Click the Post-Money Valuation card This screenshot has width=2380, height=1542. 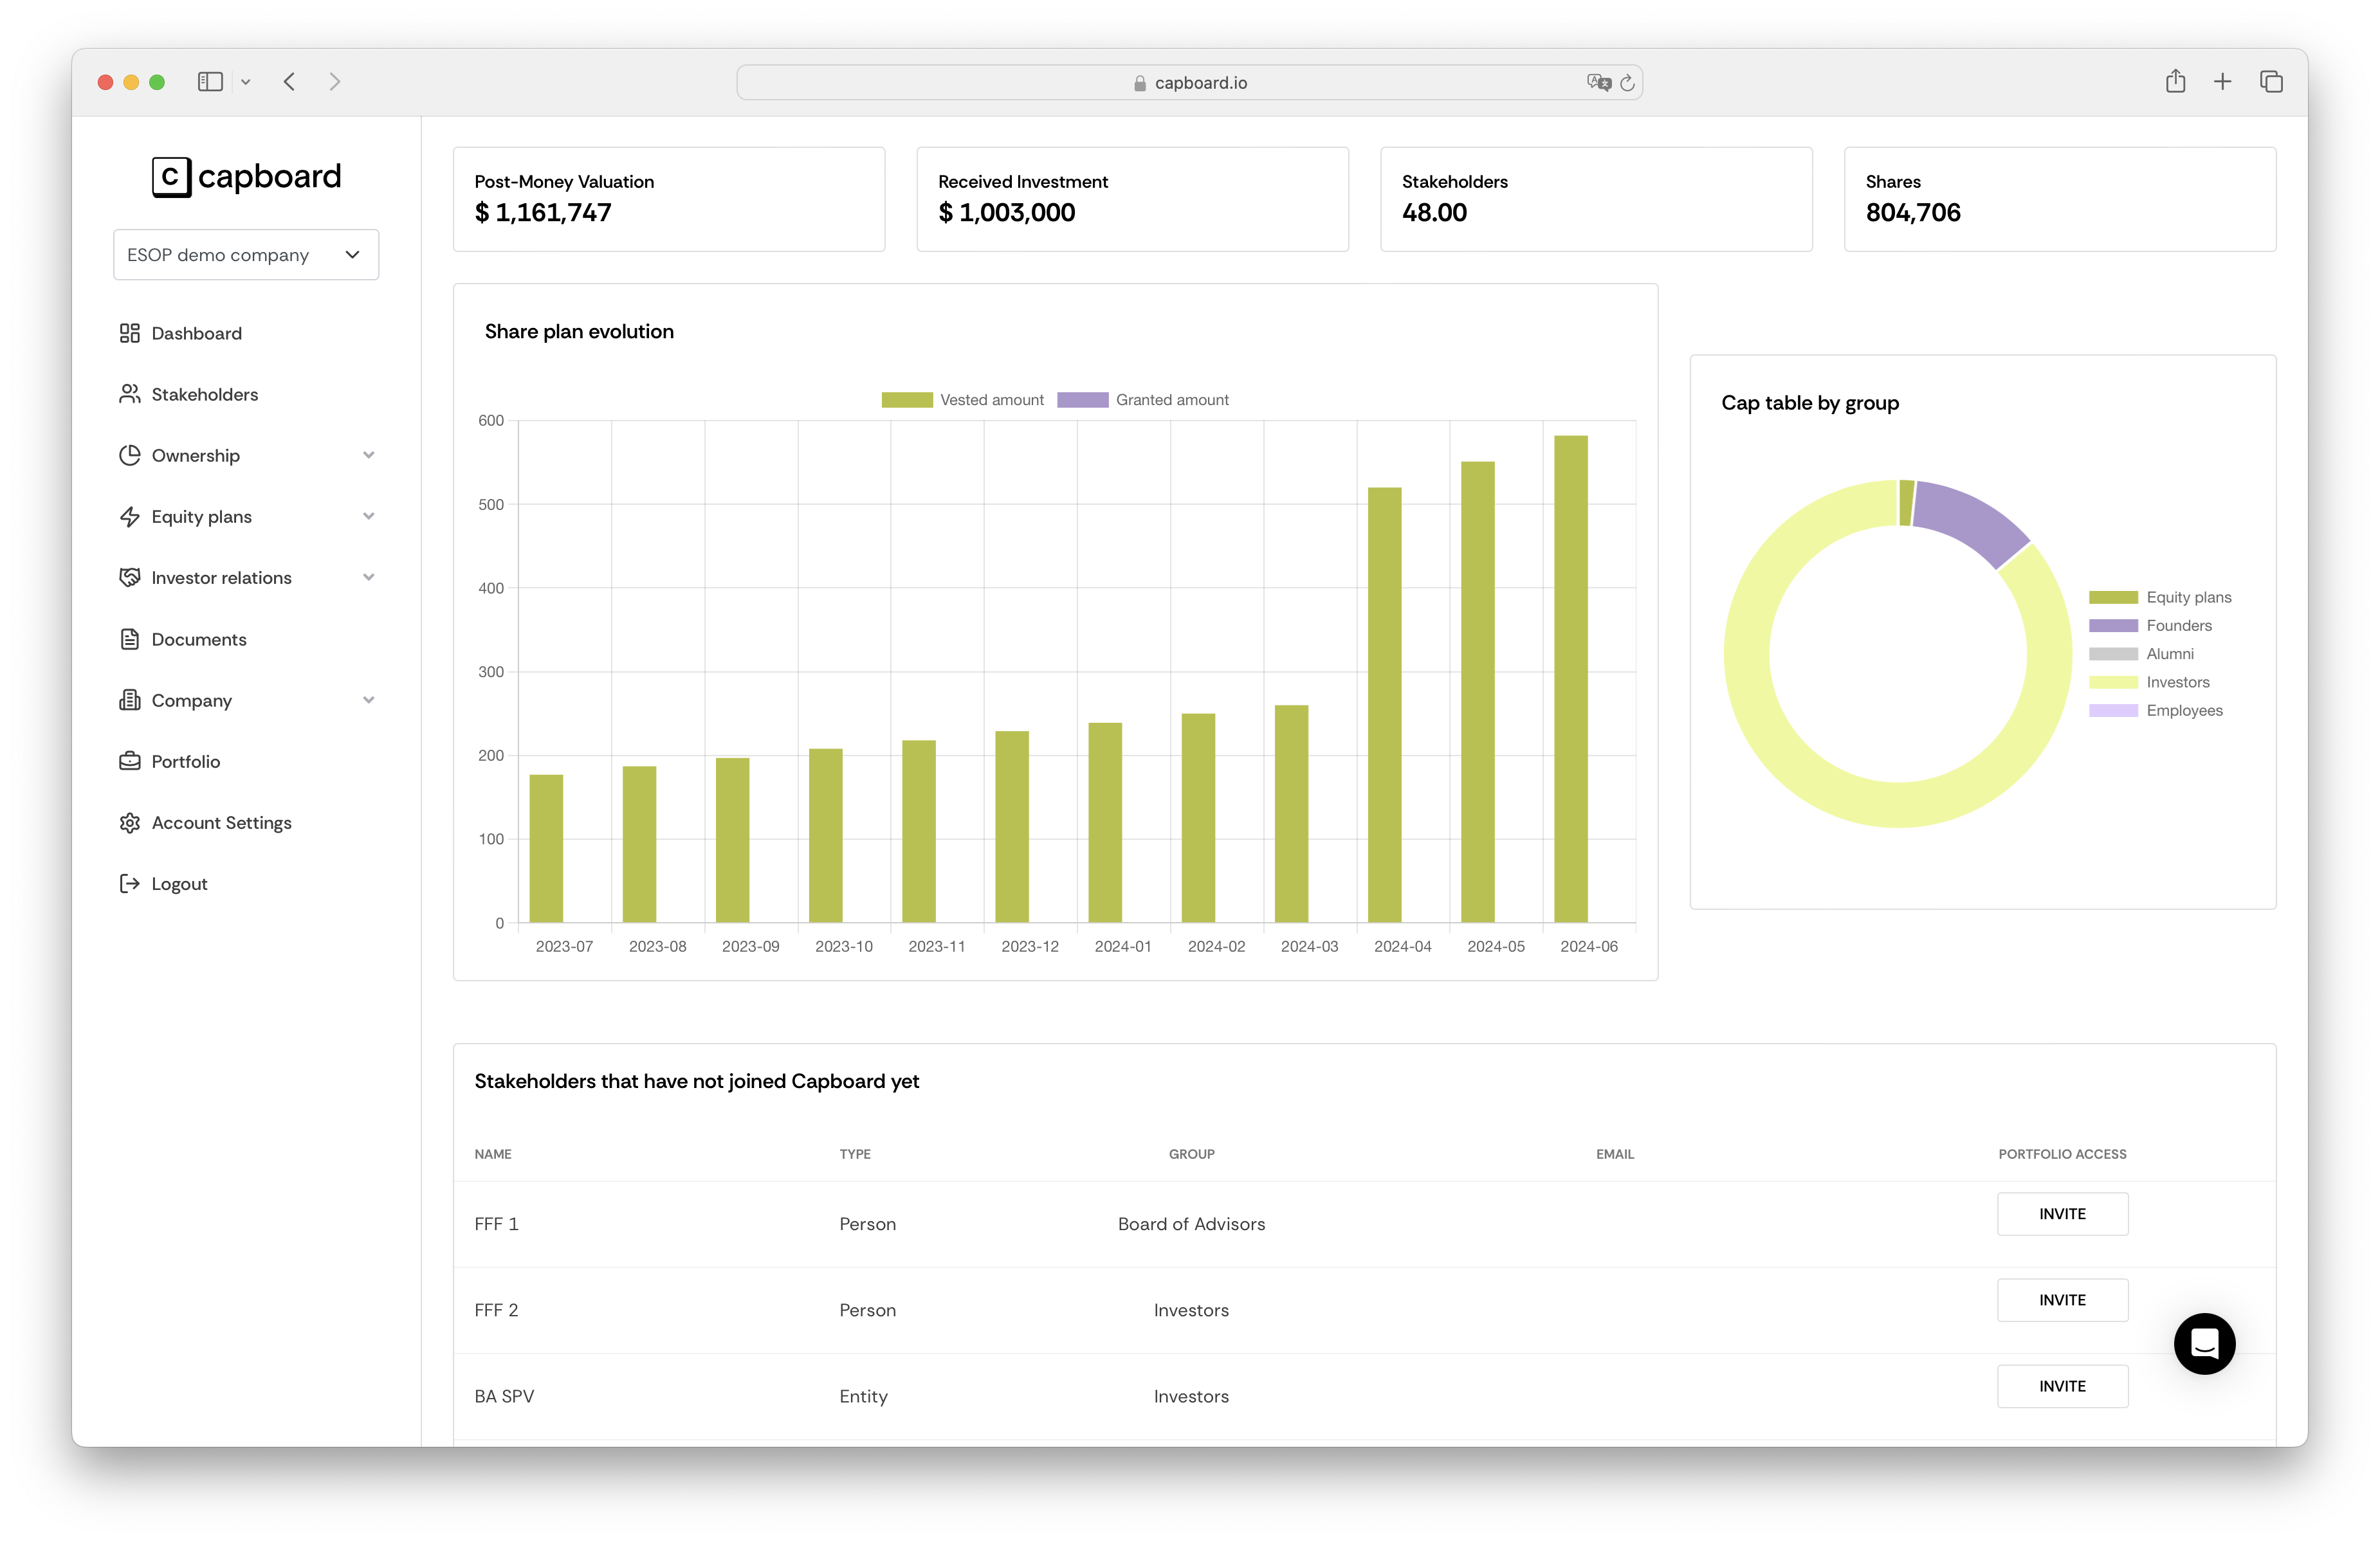pyautogui.click(x=669, y=199)
